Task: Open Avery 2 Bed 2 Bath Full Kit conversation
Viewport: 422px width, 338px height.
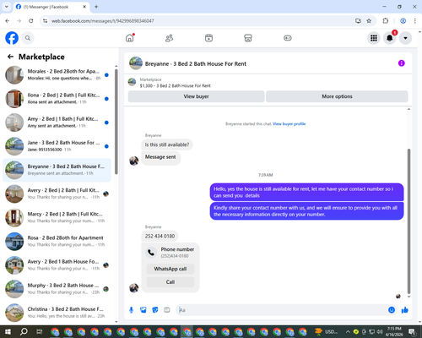Action: 57,194
